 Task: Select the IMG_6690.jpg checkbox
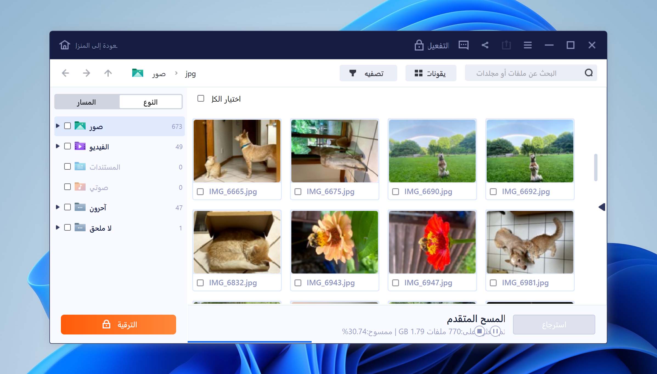396,192
